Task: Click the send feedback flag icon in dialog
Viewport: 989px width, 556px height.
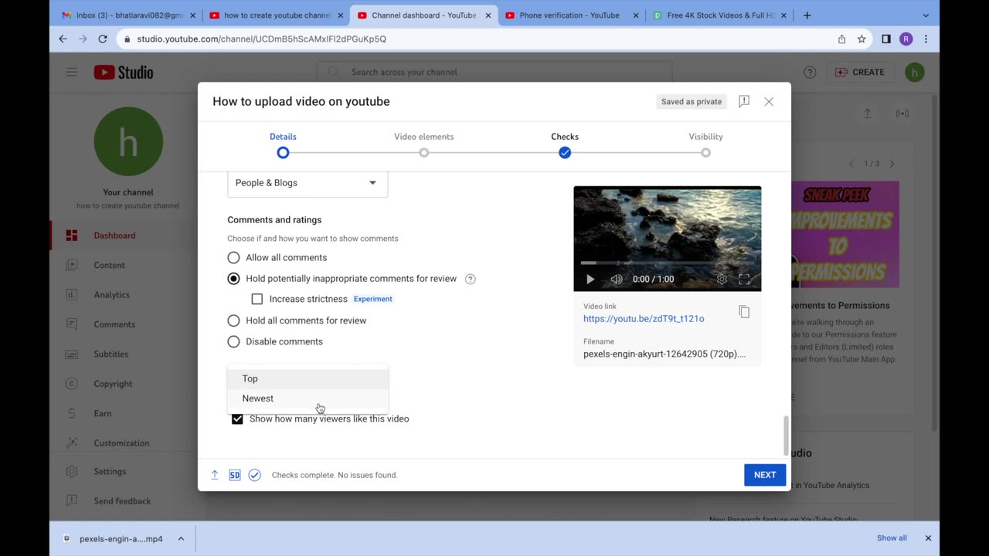Action: pyautogui.click(x=744, y=101)
